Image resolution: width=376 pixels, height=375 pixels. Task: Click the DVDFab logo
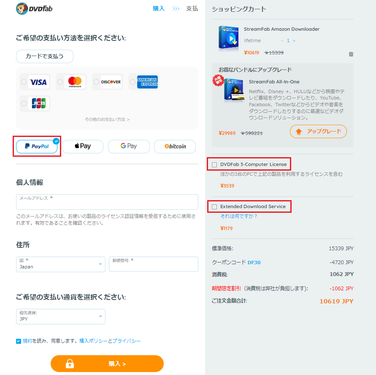click(x=34, y=8)
